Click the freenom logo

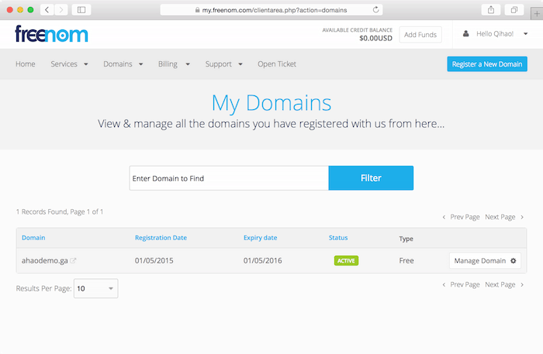coord(52,34)
